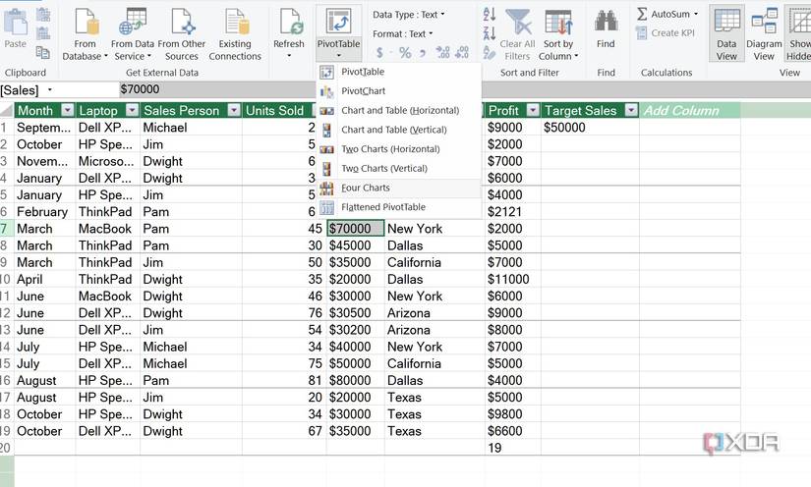Open From Other Sources icon

point(182,22)
